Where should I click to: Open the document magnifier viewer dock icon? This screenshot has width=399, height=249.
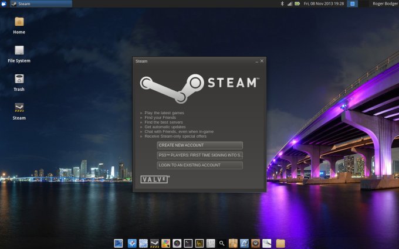266,243
